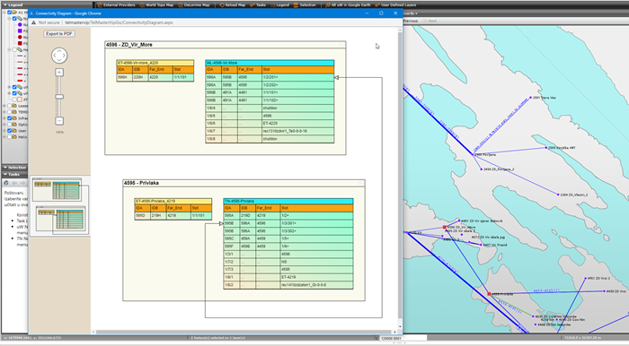Image resolution: width=629 pixels, height=346 pixels.
Task: Click the Export to PDF button
Action: coord(59,34)
